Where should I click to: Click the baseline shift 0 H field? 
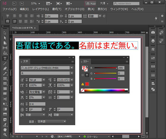click(x=37, y=104)
